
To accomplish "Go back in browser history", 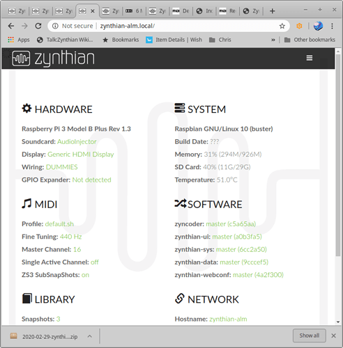I will (x=11, y=26).
